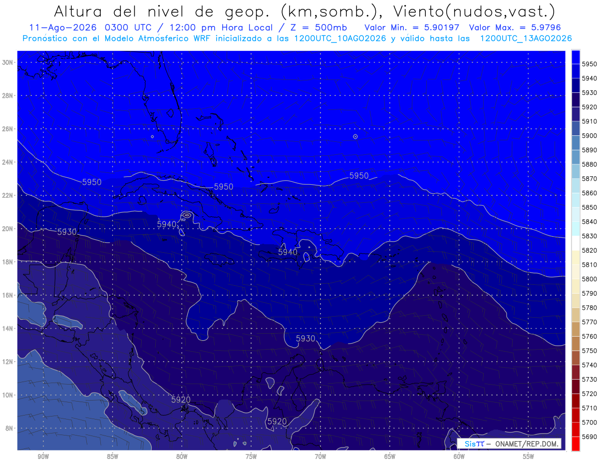Click the 28N latitude axis label
This screenshot has height=463, width=599.
[8, 95]
